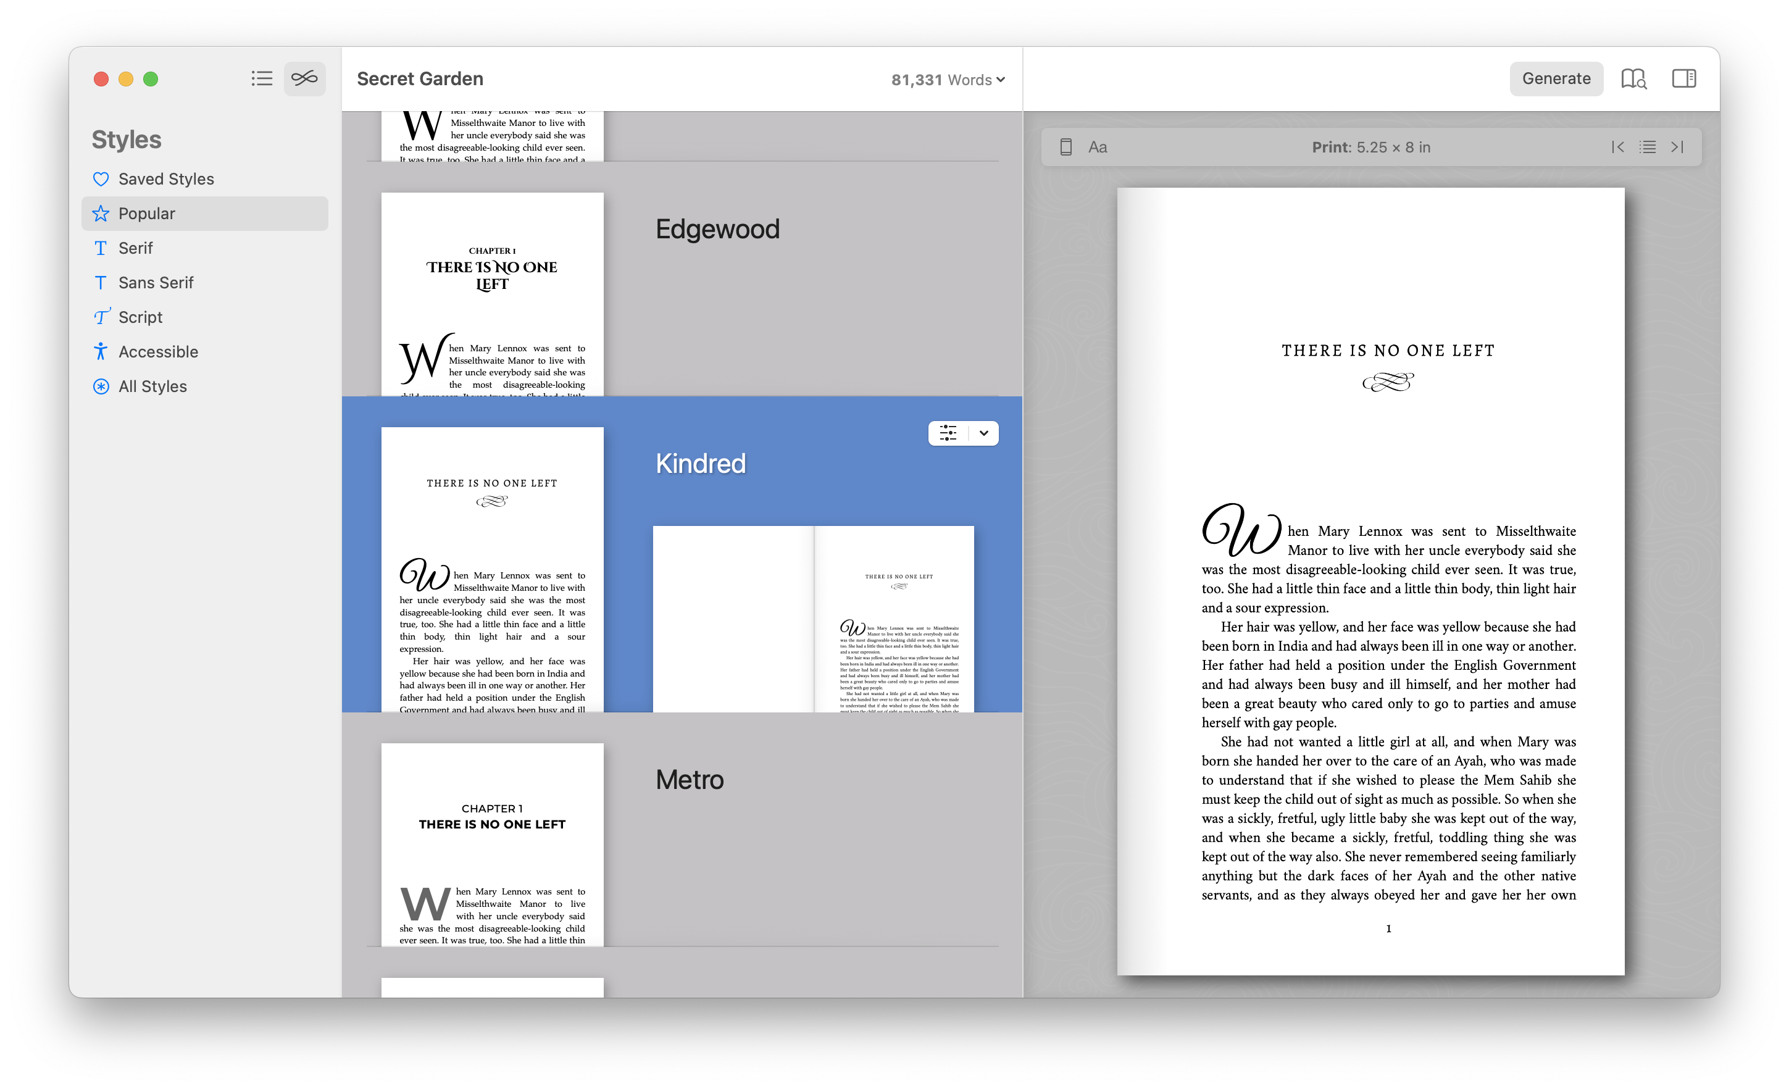Switch to the contents list view icon
1789x1089 pixels.
click(x=261, y=78)
